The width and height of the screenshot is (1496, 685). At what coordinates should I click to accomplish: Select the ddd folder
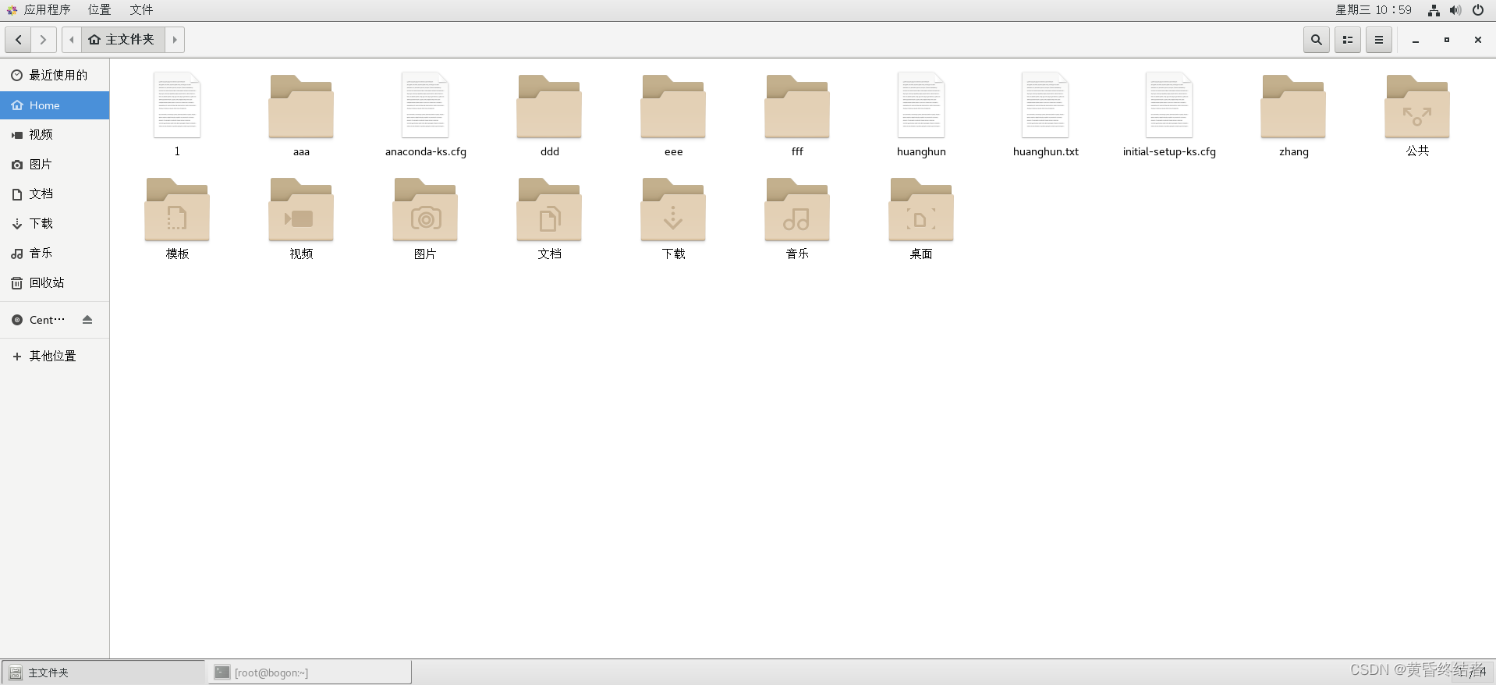[549, 115]
